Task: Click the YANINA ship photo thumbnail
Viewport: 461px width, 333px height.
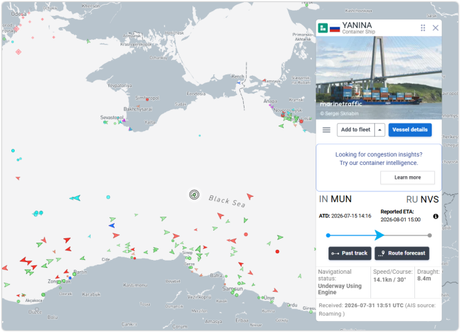Action: (x=378, y=78)
